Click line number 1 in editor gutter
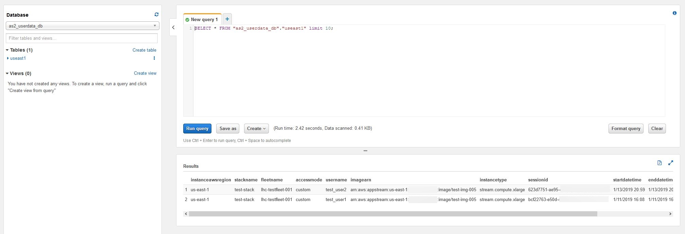 191,28
